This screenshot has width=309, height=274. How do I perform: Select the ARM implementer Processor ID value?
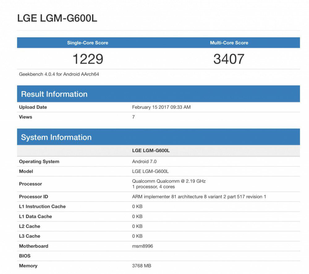point(199,197)
